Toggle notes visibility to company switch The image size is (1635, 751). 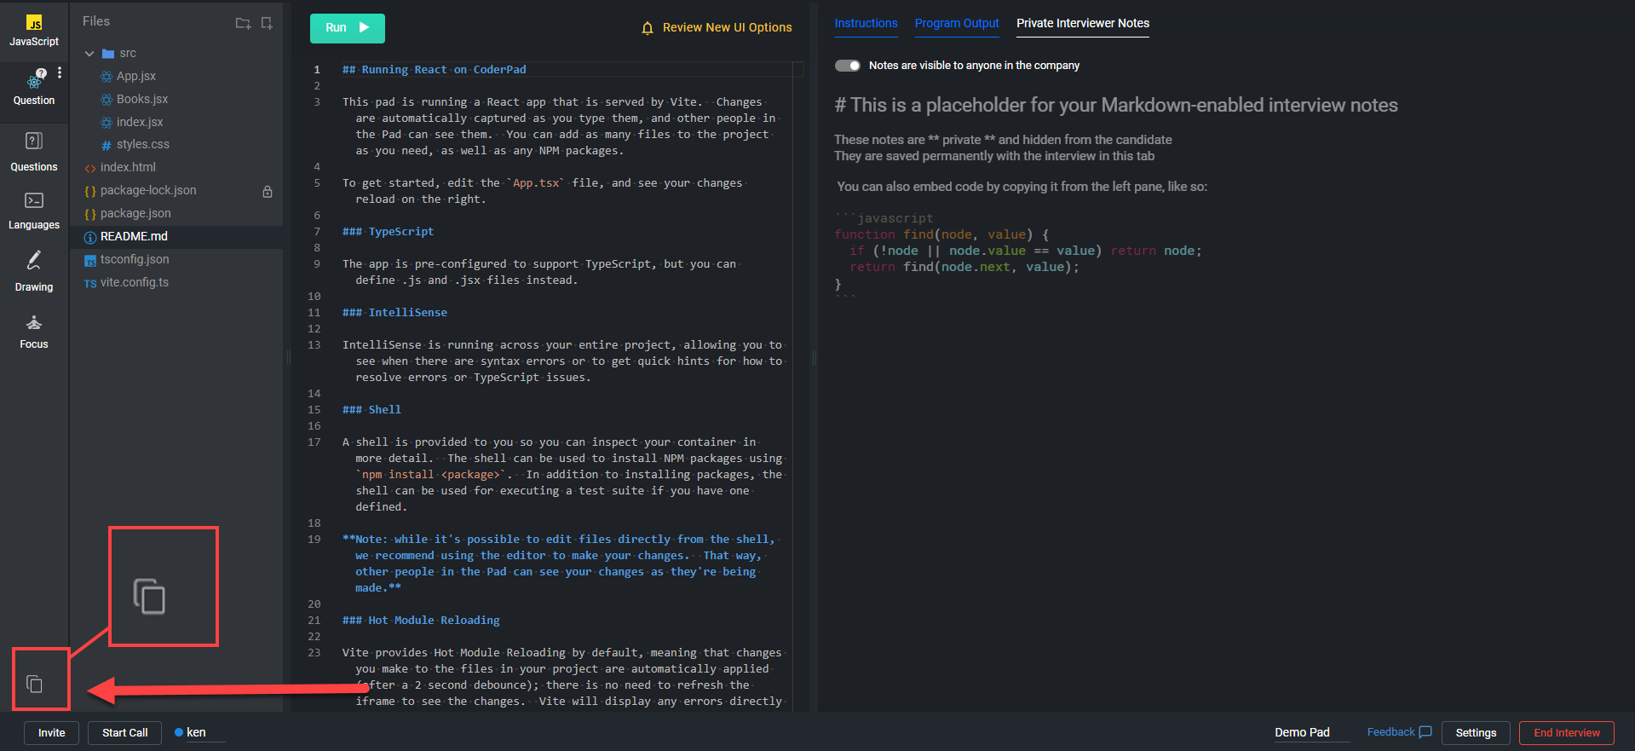pos(848,66)
